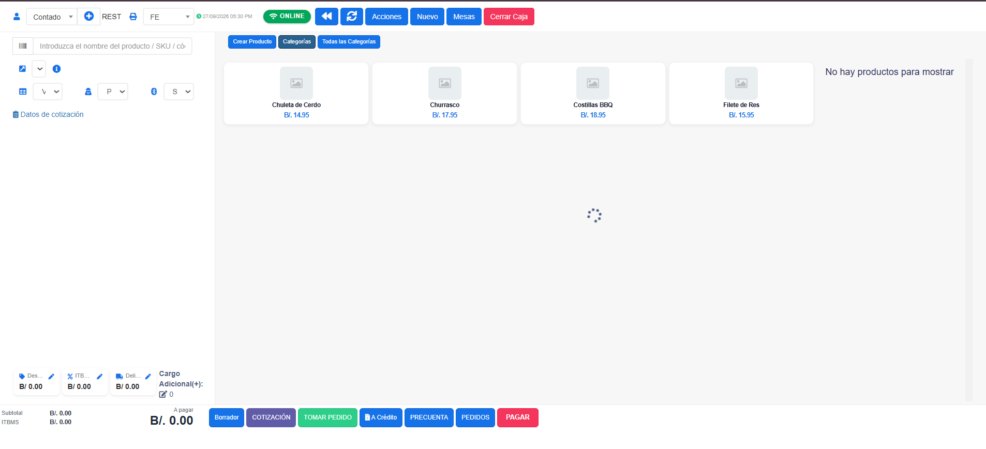
Task: Edit the discount pencil icon
Action: 51,377
